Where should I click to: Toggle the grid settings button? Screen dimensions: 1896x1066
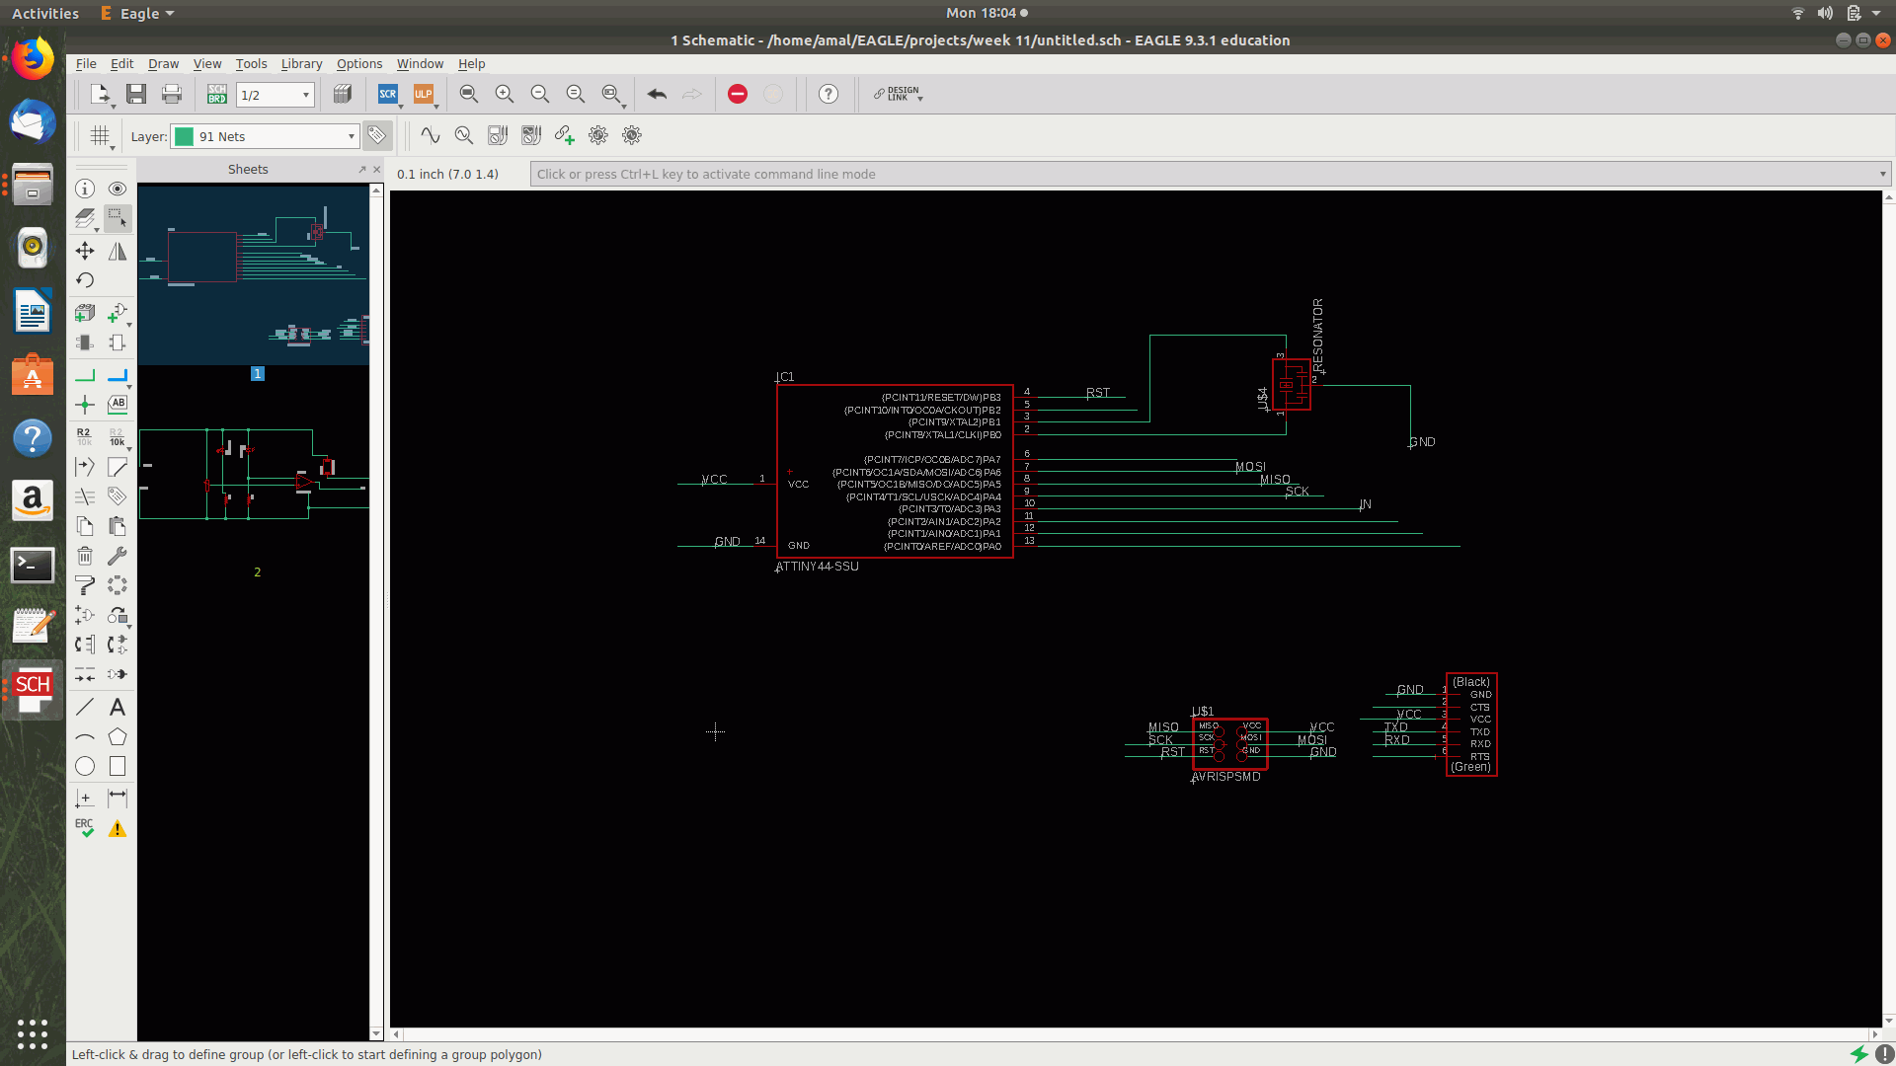tap(100, 136)
